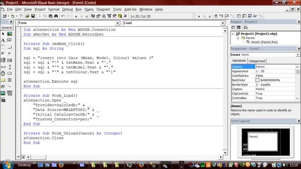Screen dimensions: 301x169
Task: Select the Timer control in the toolbox
Action: click(3, 73)
